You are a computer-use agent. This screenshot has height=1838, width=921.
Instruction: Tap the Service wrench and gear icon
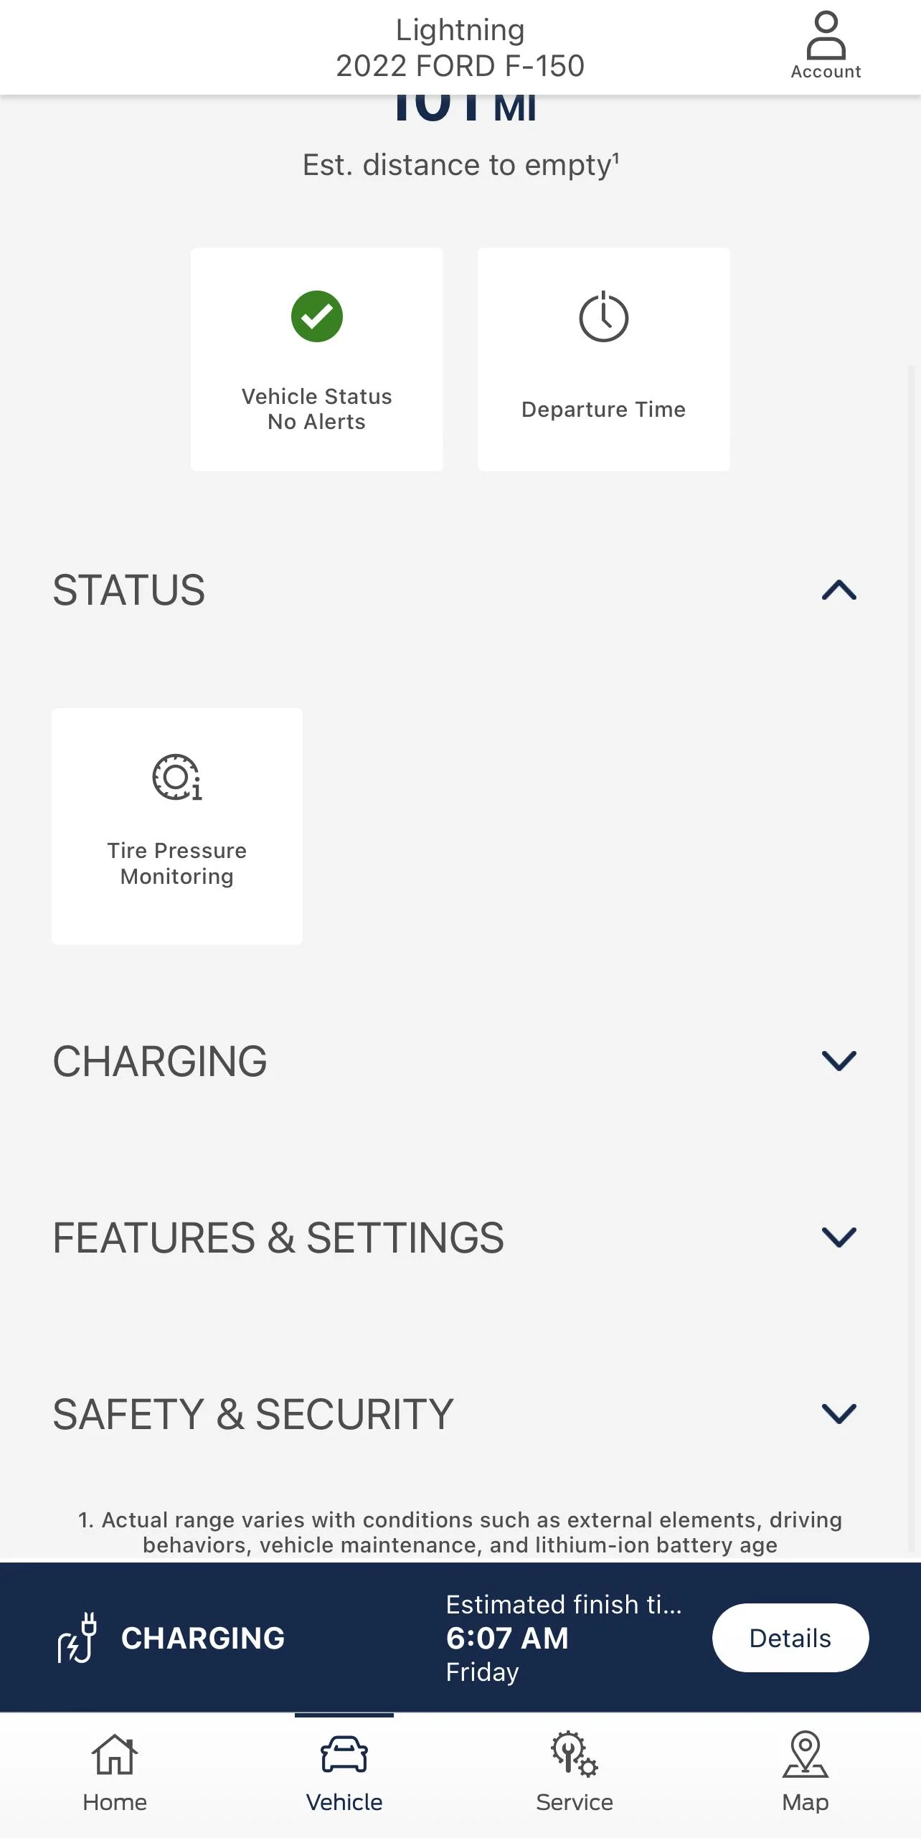574,1754
